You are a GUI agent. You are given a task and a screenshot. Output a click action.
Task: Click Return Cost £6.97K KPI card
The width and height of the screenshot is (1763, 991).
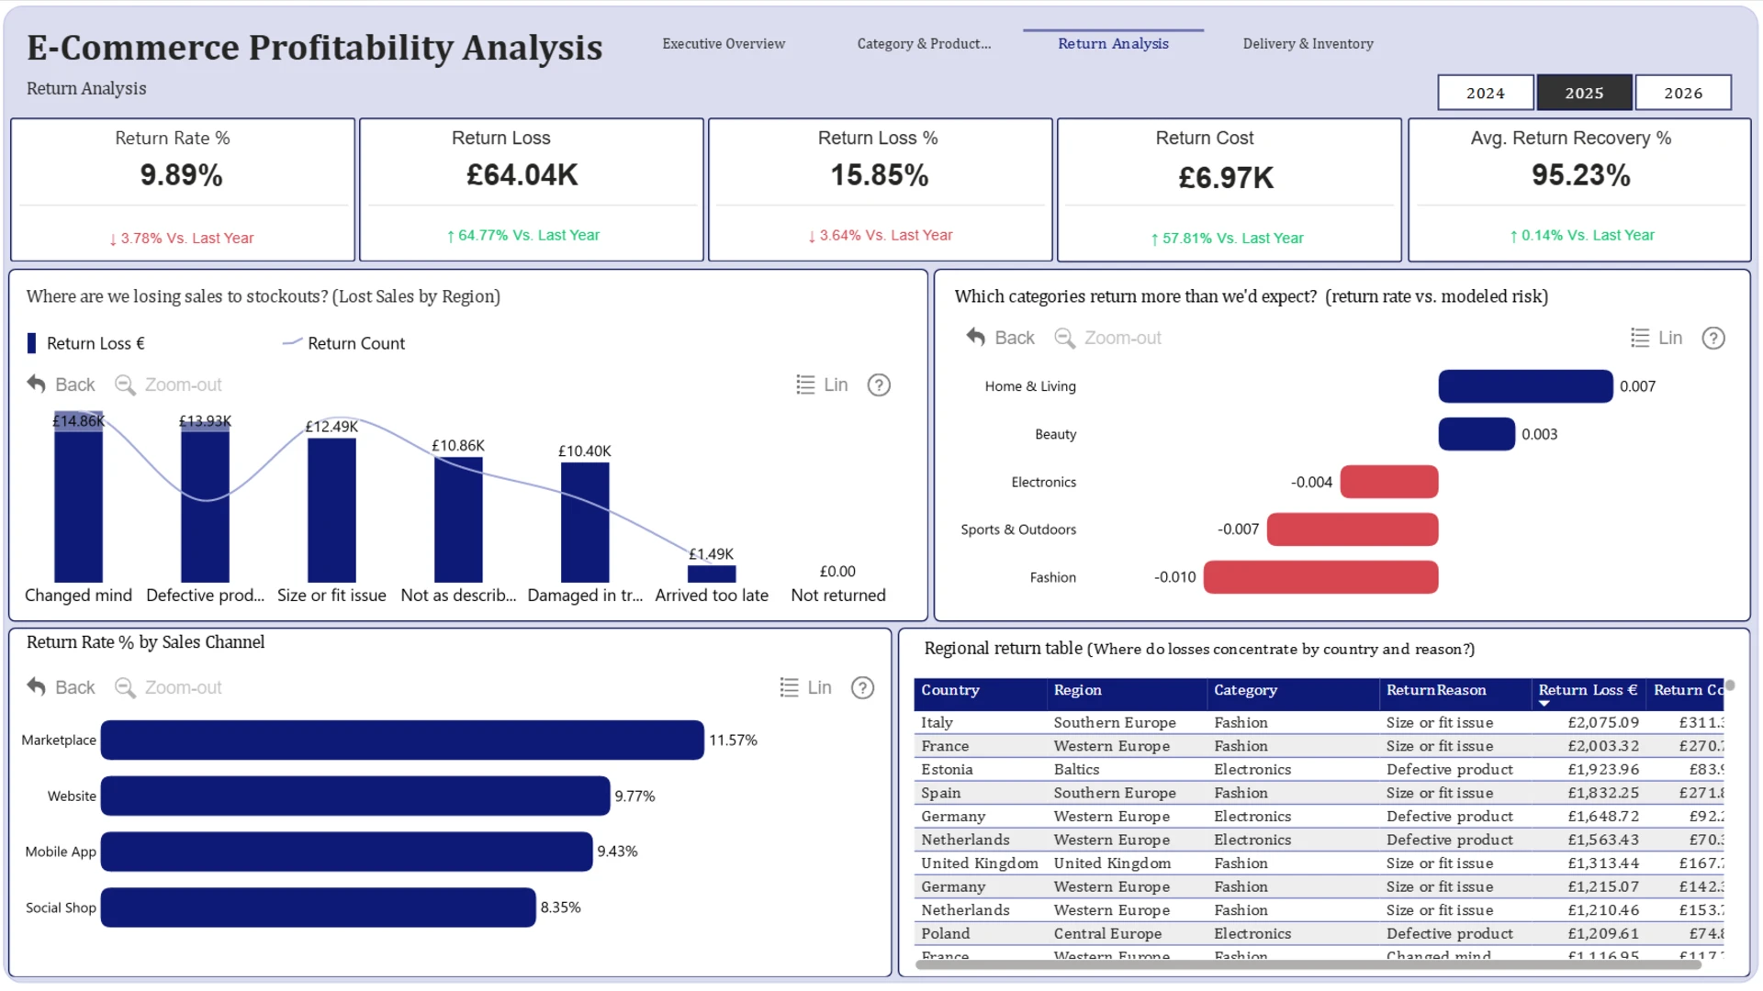[1229, 189]
